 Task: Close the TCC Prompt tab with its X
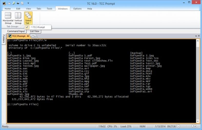pyautogui.click(x=28, y=36)
